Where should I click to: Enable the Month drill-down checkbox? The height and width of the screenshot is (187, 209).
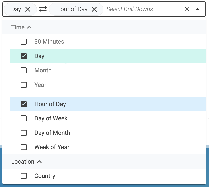(24, 70)
